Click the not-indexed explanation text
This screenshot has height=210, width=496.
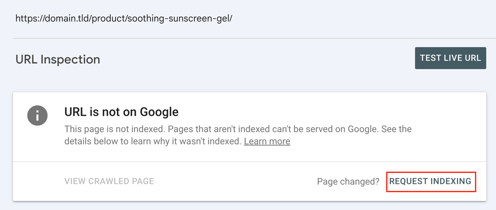(x=238, y=134)
